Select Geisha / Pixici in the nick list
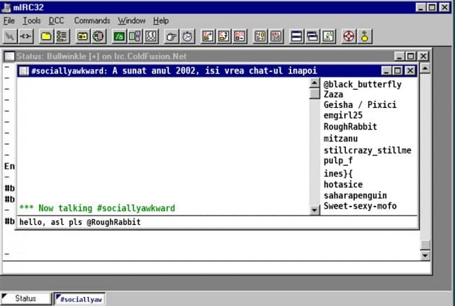Screen dimensions: 455x306 360,105
